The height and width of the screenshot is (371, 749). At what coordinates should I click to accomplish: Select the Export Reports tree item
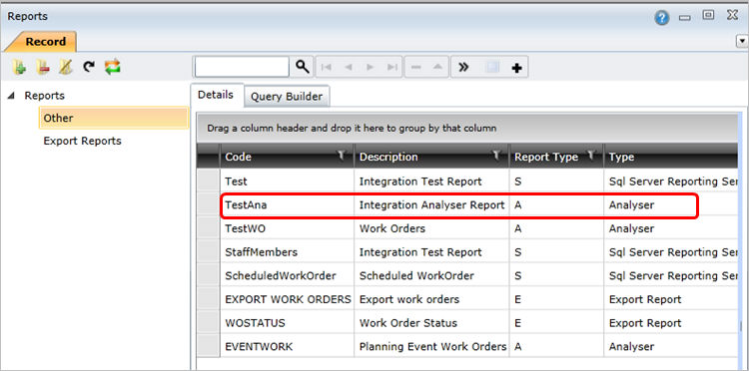click(82, 142)
